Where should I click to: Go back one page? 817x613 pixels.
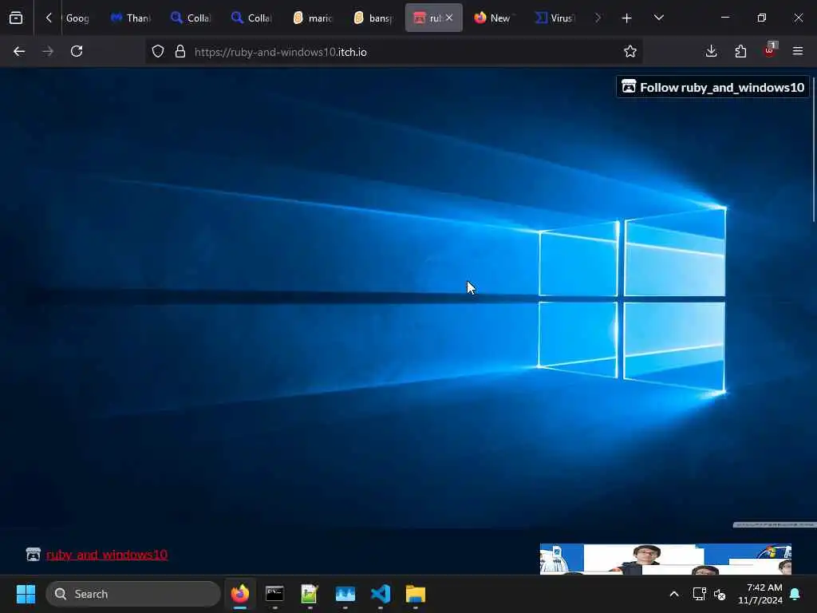pos(19,51)
